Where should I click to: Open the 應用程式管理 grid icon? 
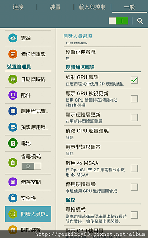tap(13, 111)
